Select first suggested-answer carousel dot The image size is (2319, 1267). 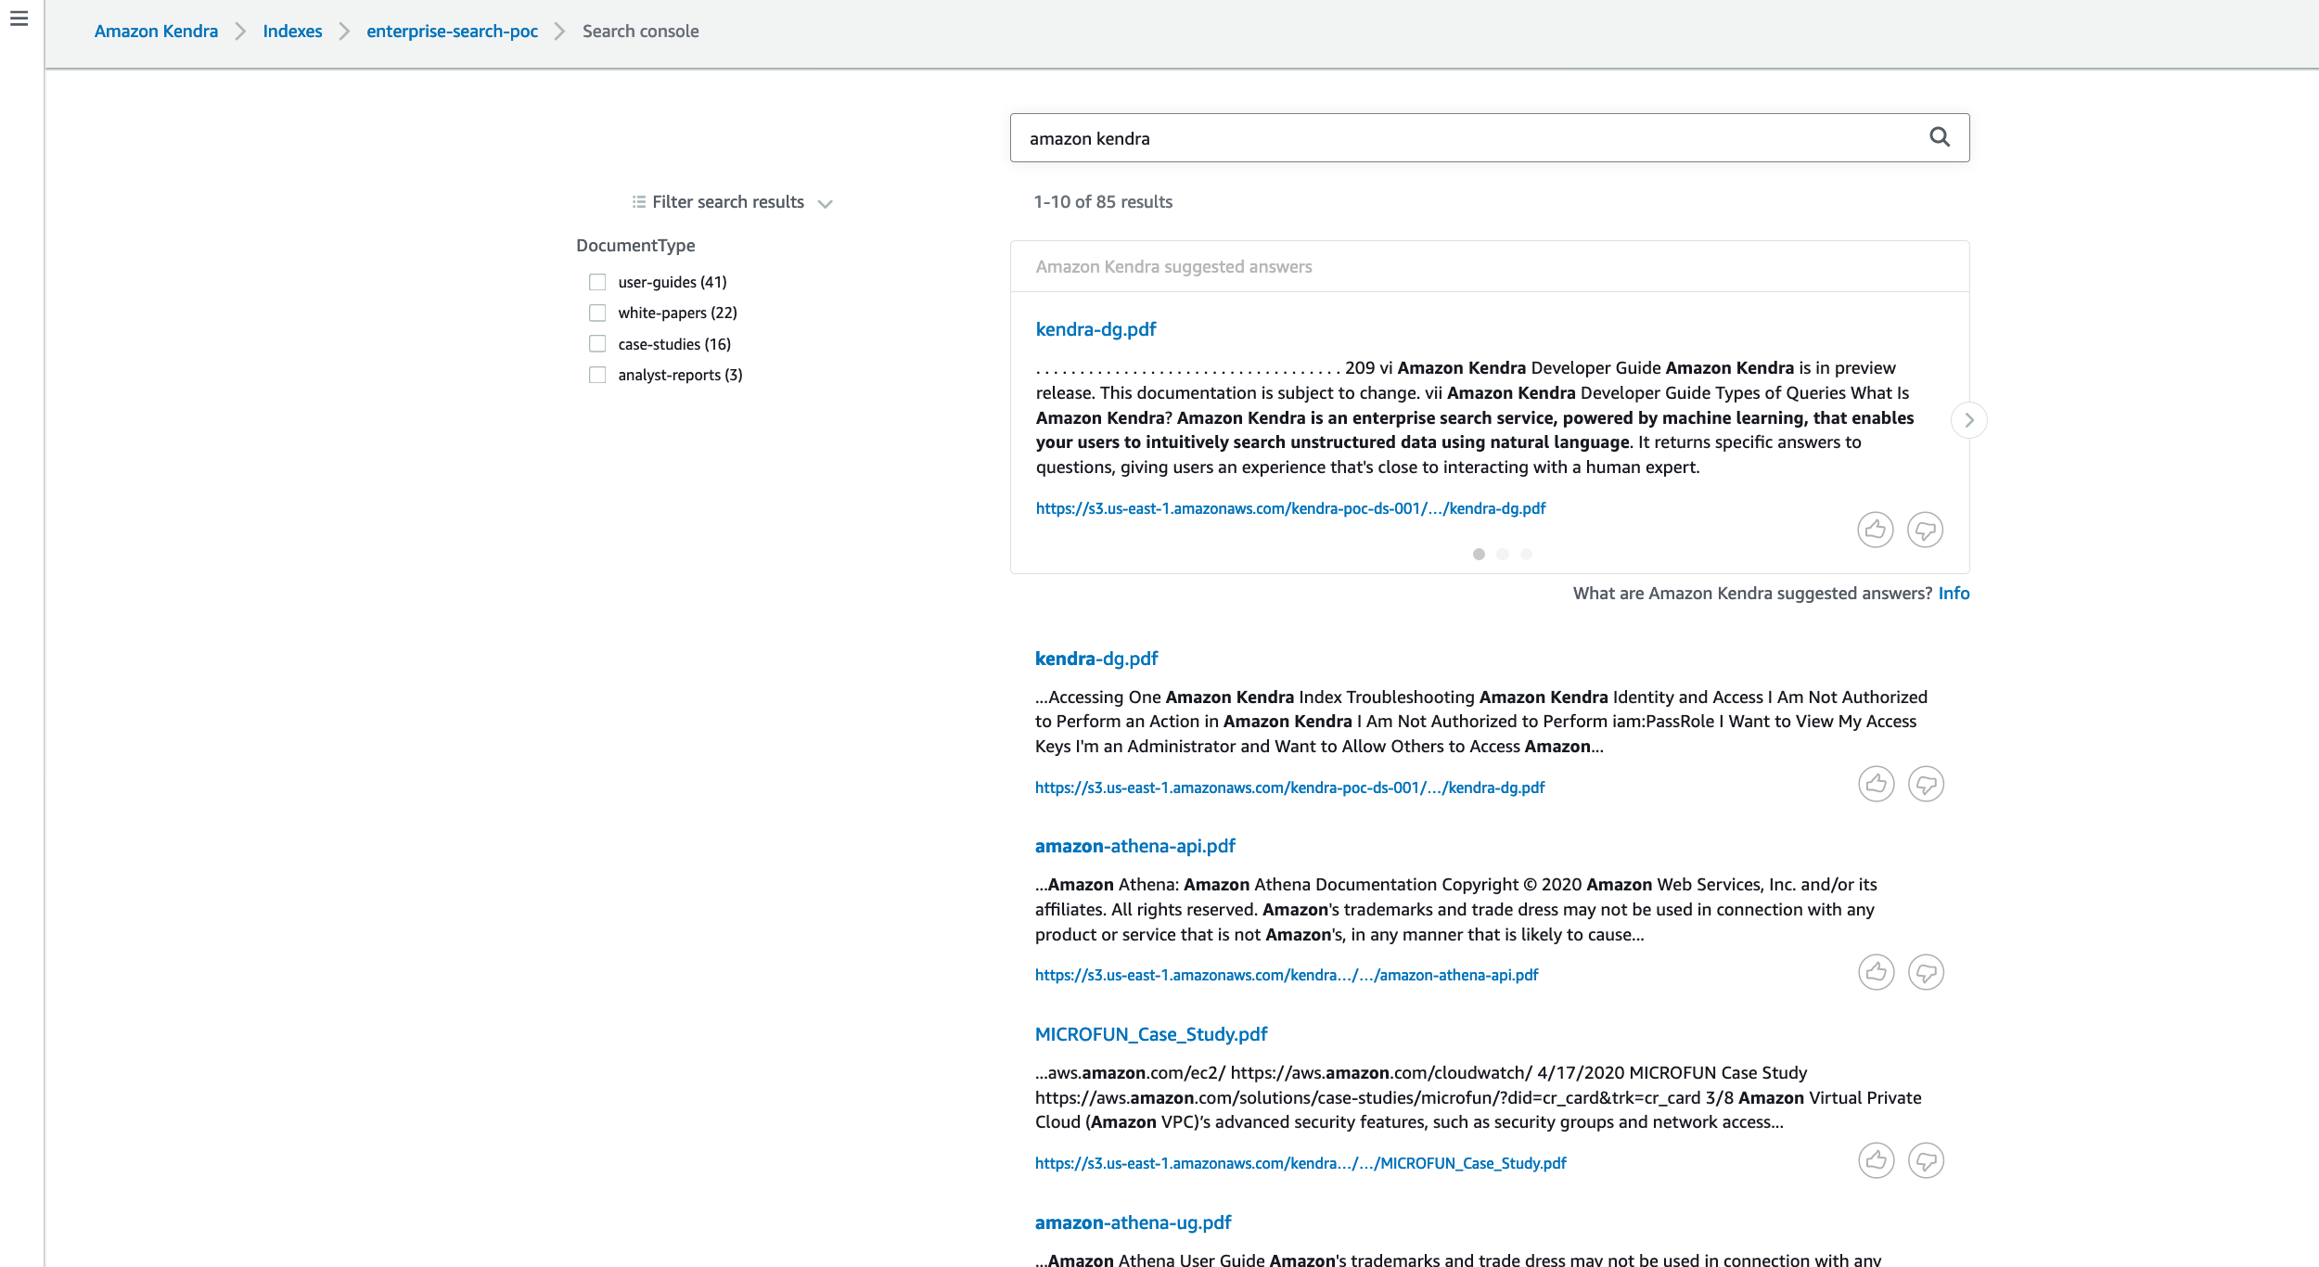pos(1479,554)
